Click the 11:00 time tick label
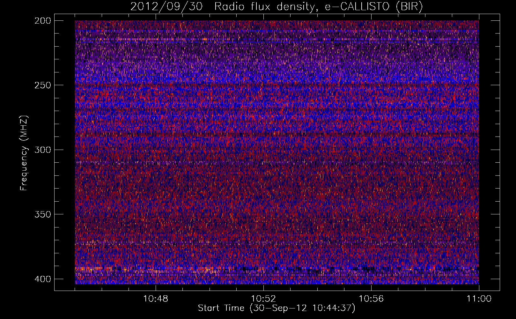 479,299
